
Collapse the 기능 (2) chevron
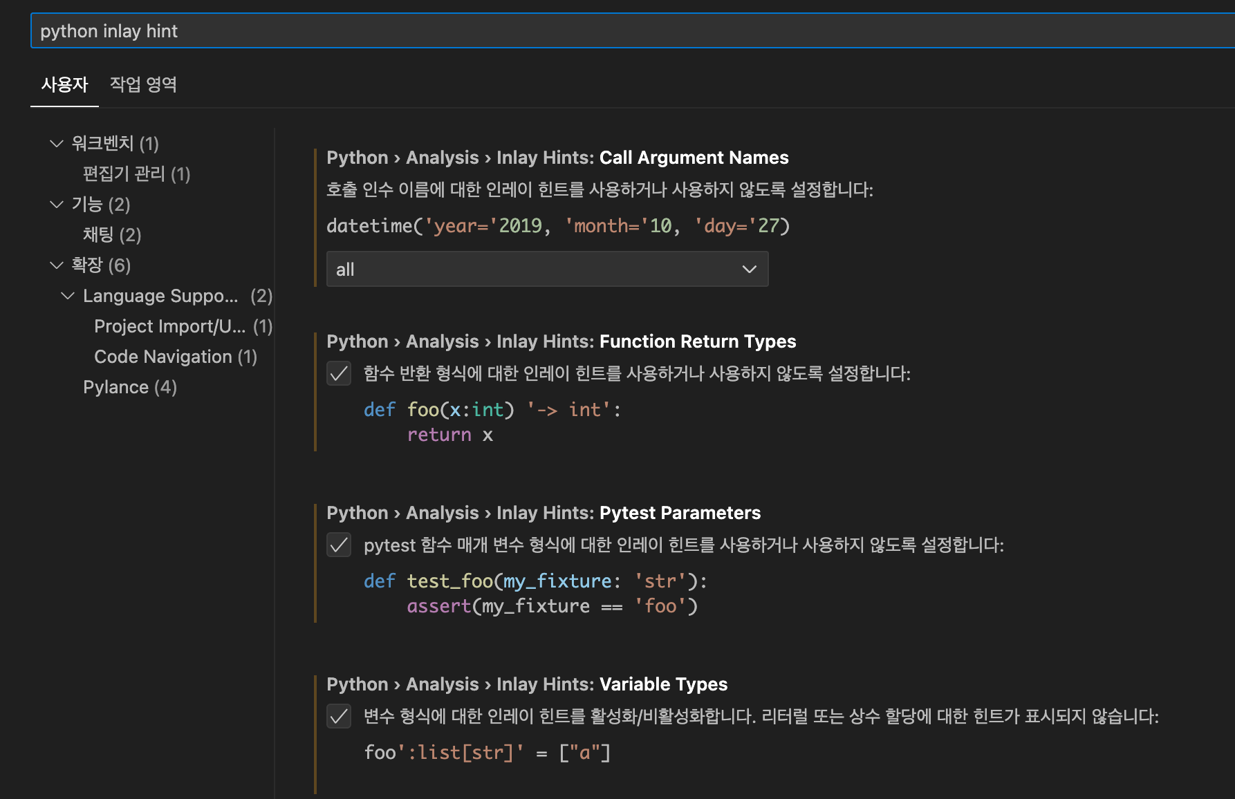pos(57,204)
